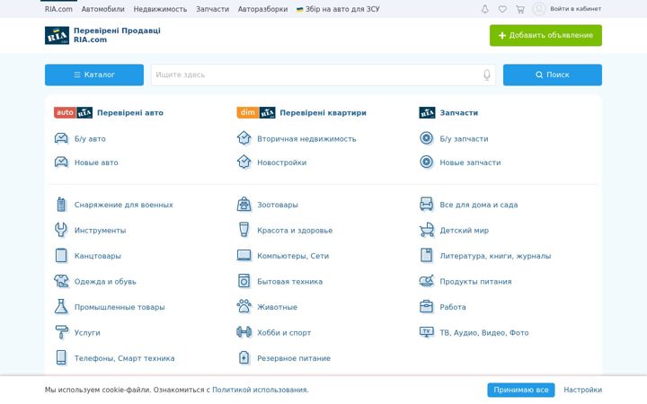647x404 pixels.
Task: Open cookie Настройки
Action: [582, 390]
